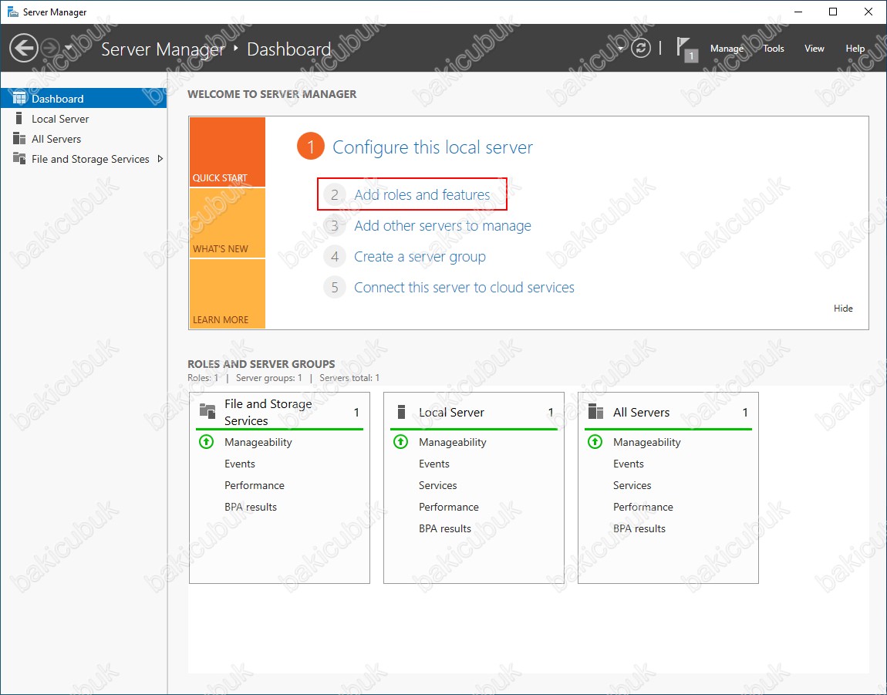Open Services in Local Server tile
The height and width of the screenshot is (695, 887).
pos(438,485)
